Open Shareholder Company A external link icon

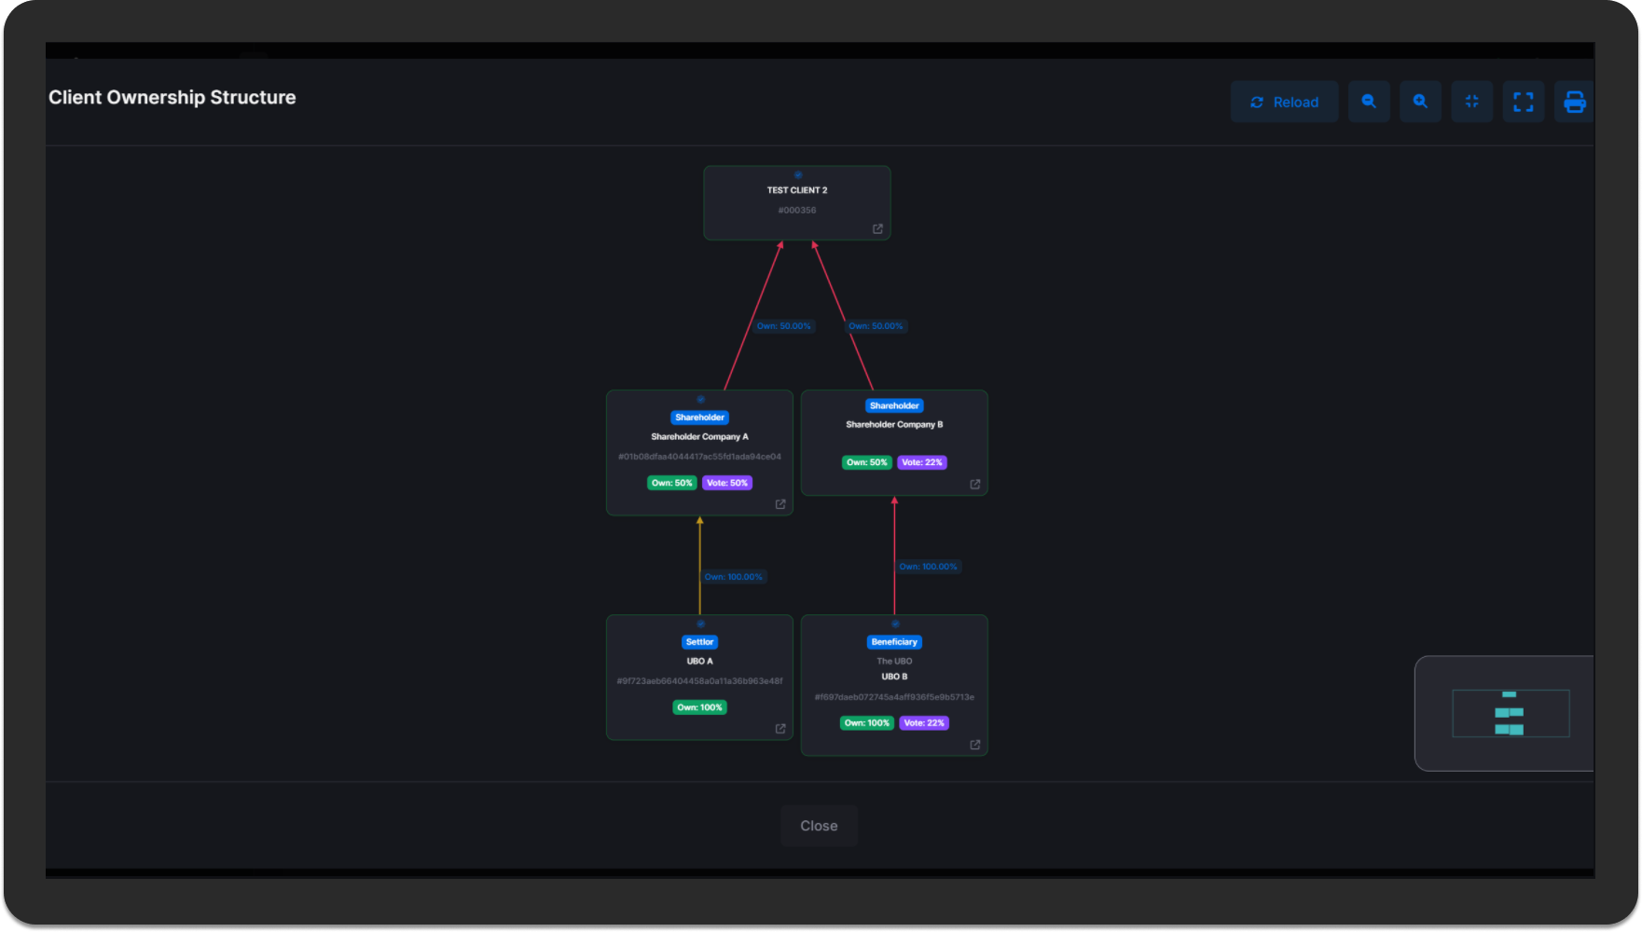coord(780,504)
